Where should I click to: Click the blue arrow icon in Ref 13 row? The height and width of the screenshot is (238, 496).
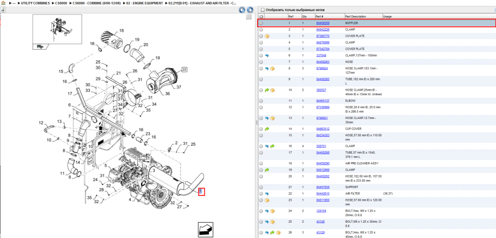point(267,118)
